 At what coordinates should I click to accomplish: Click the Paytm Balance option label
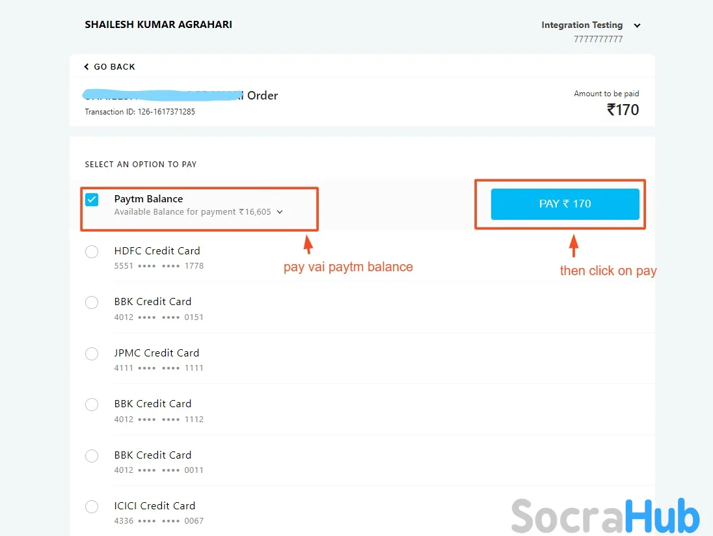[x=148, y=199]
